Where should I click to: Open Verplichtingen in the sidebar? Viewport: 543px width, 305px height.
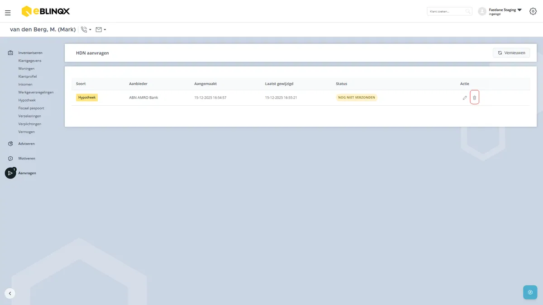click(30, 124)
